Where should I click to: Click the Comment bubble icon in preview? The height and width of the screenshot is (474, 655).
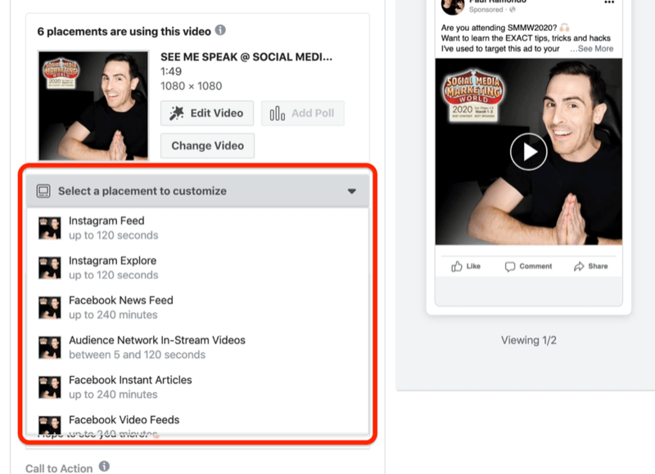pos(509,266)
